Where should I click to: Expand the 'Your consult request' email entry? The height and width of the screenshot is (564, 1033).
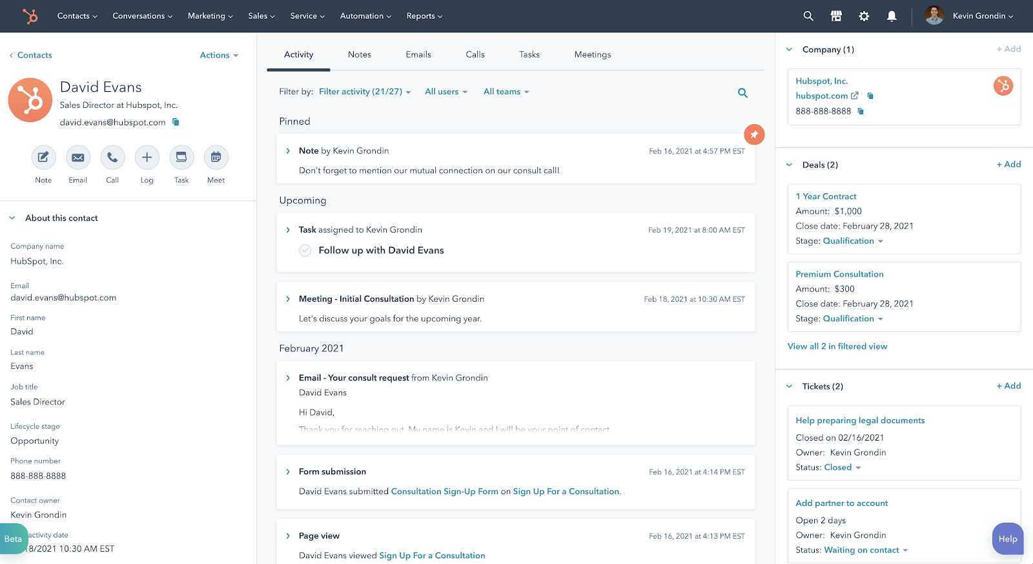288,378
